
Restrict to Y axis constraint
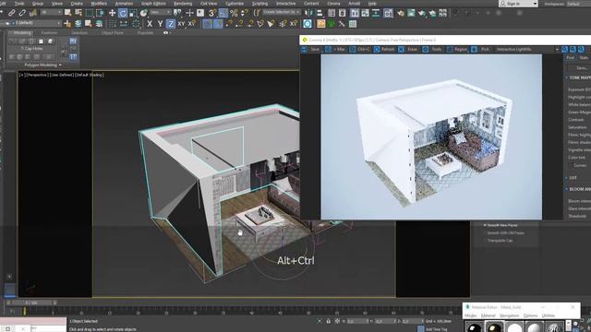click(160, 24)
